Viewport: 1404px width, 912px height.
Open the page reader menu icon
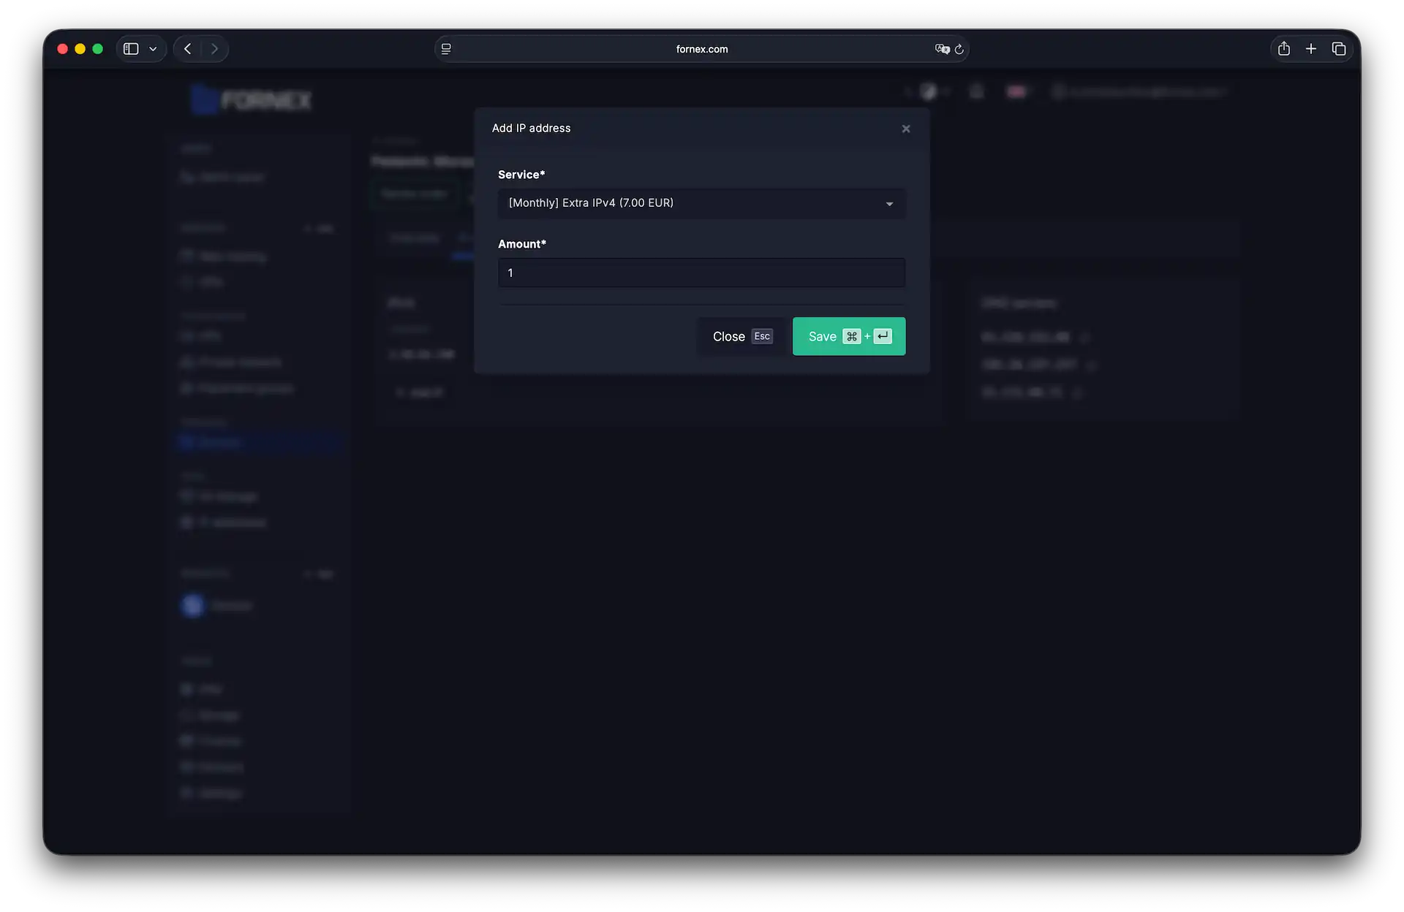coord(446,49)
